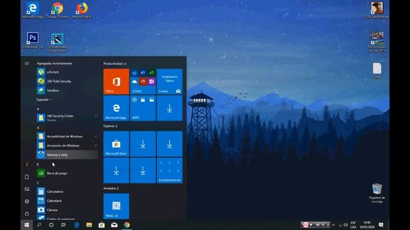Click the Windows Start button
The height and width of the screenshot is (230, 410).
point(27,225)
